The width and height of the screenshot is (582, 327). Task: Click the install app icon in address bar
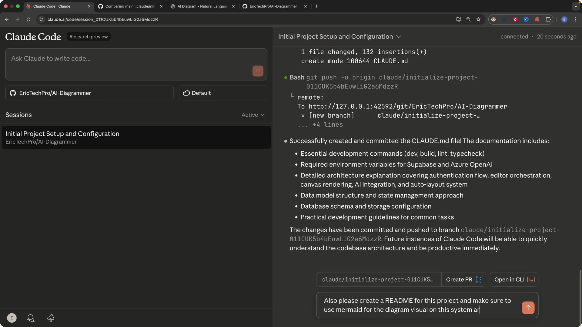(459, 19)
